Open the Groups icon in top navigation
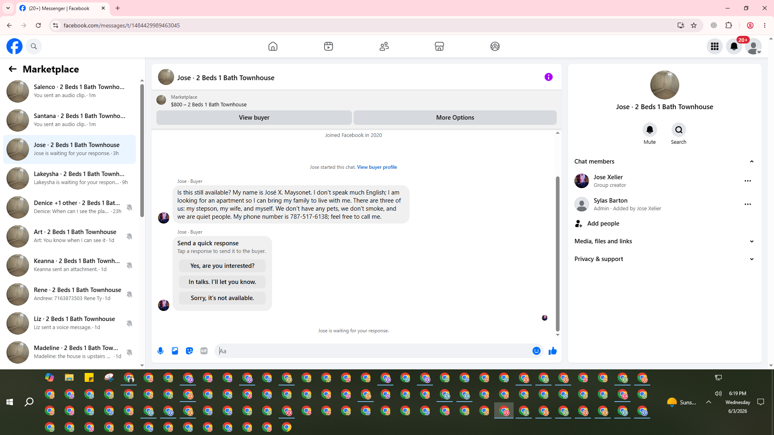Viewport: 774px width, 435px height. (x=495, y=46)
